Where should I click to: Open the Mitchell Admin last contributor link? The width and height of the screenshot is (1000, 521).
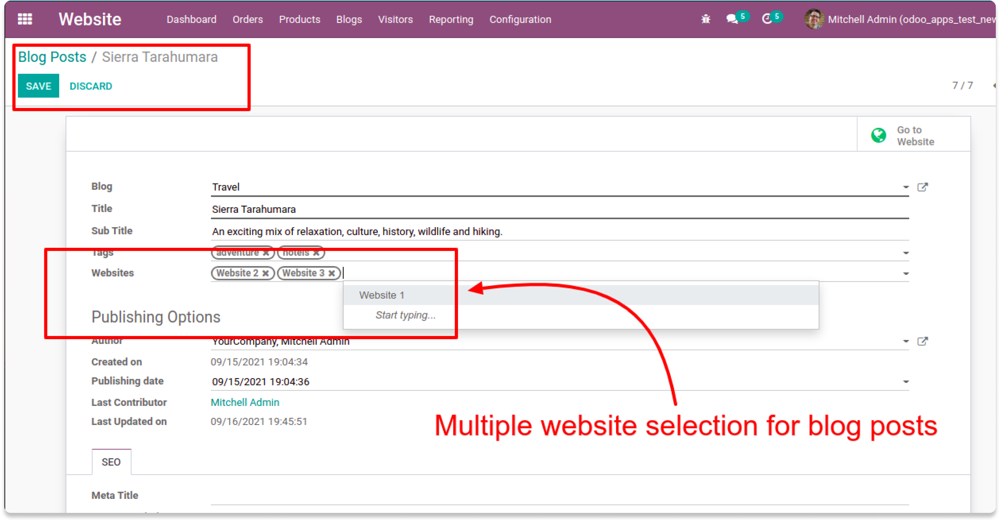(x=245, y=402)
